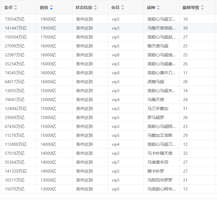Screen dimensions: 217x200
Task: Click the sort arrows beside 状态信息 header
Action: coord(95,8)
